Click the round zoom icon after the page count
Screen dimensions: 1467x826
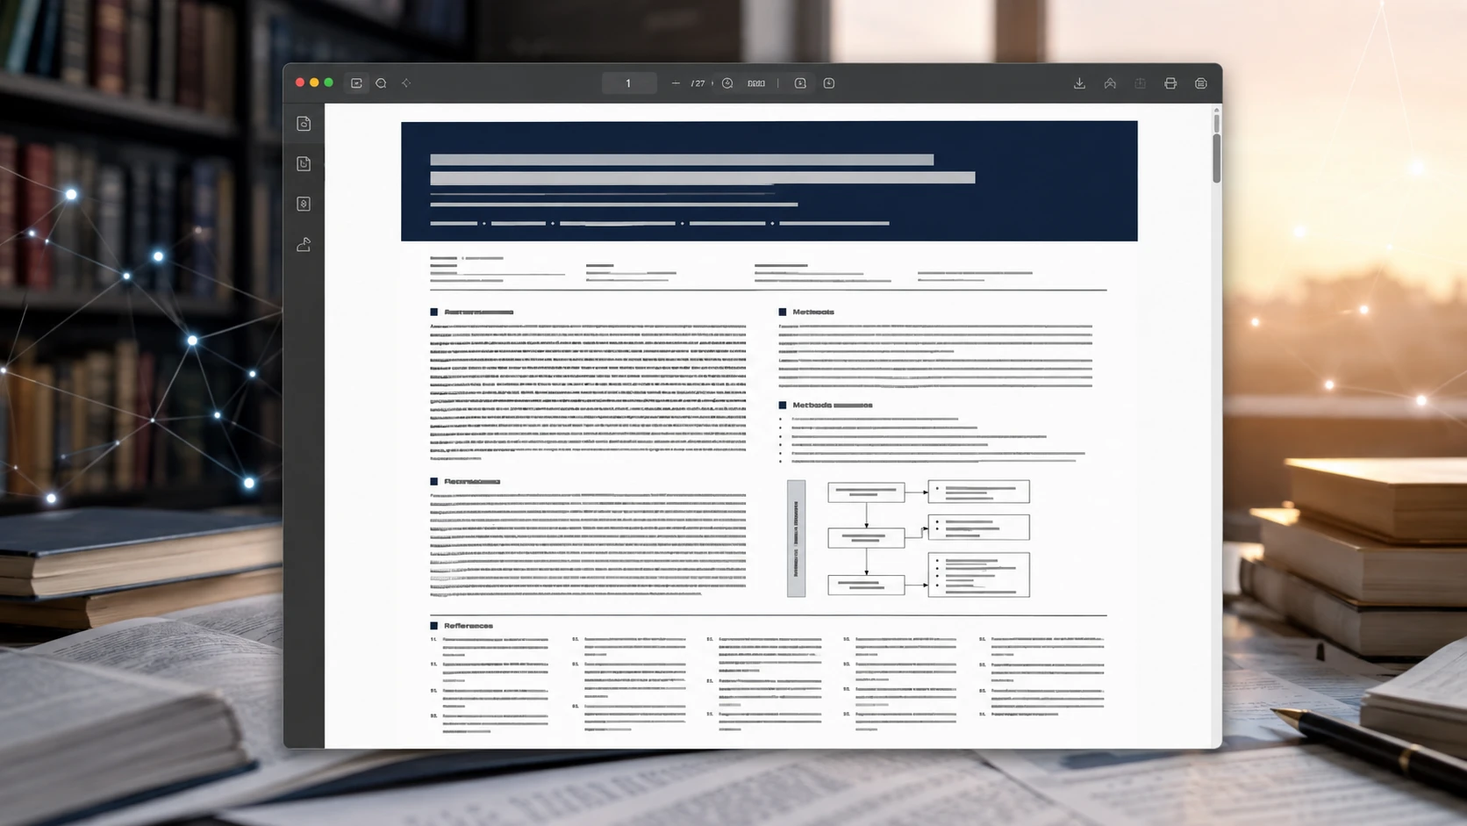coord(727,83)
